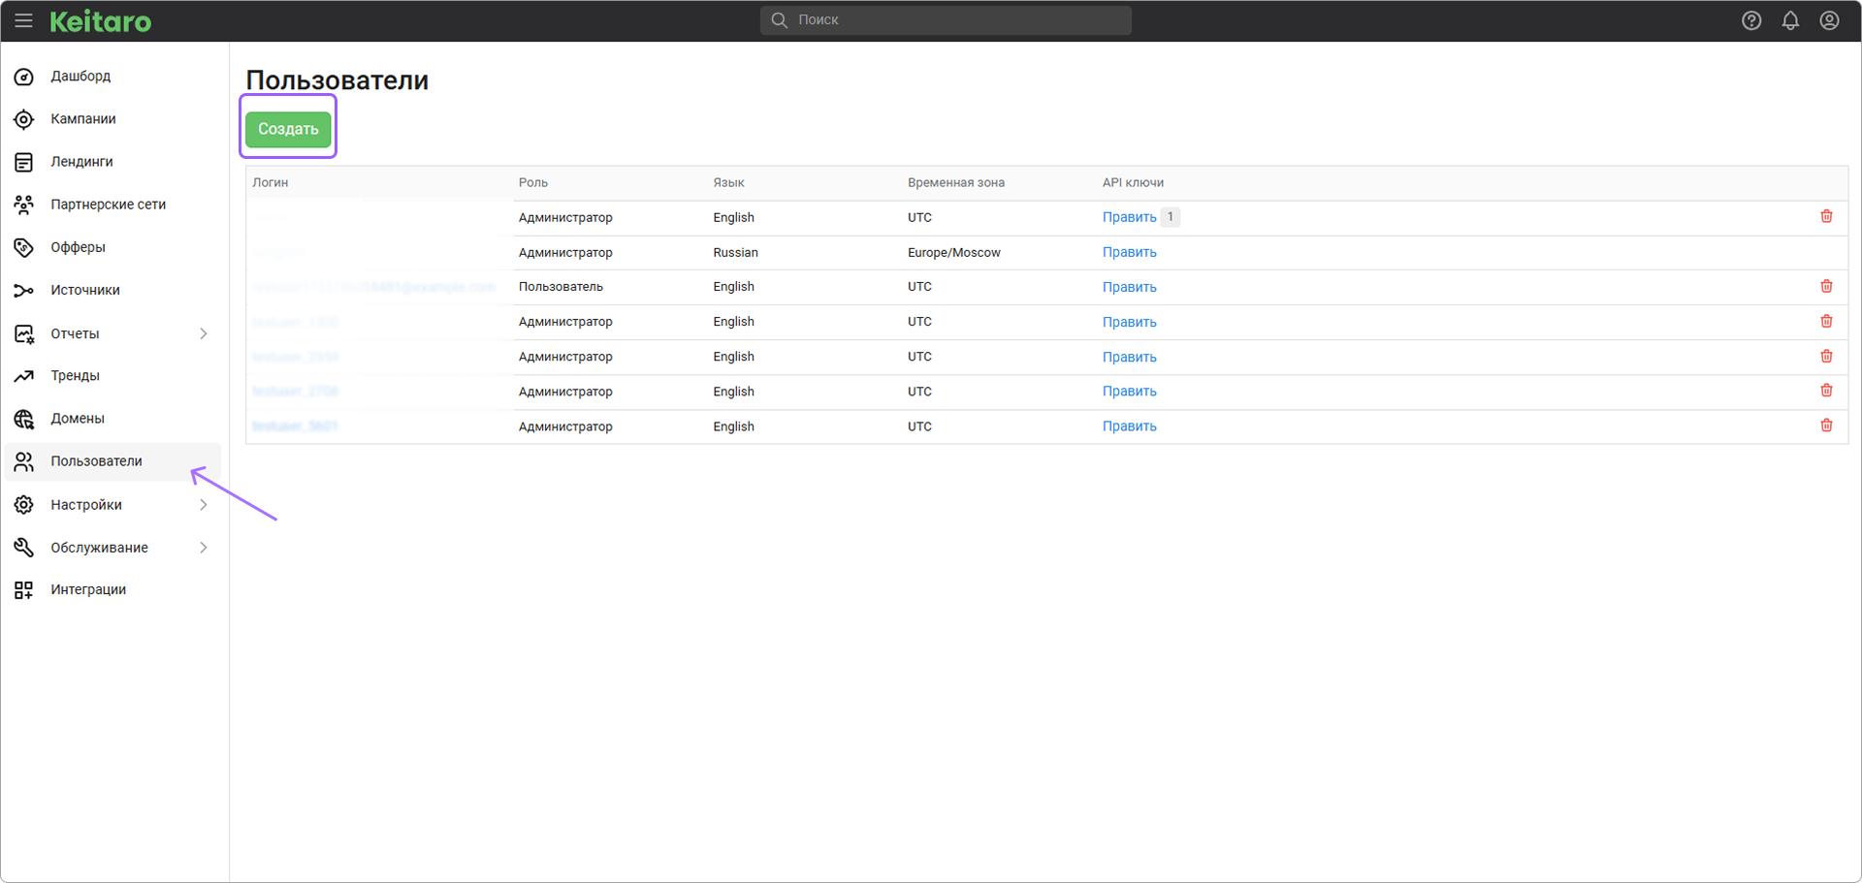1862x883 pixels.
Task: Go to Кампании in the sidebar
Action: 83,119
